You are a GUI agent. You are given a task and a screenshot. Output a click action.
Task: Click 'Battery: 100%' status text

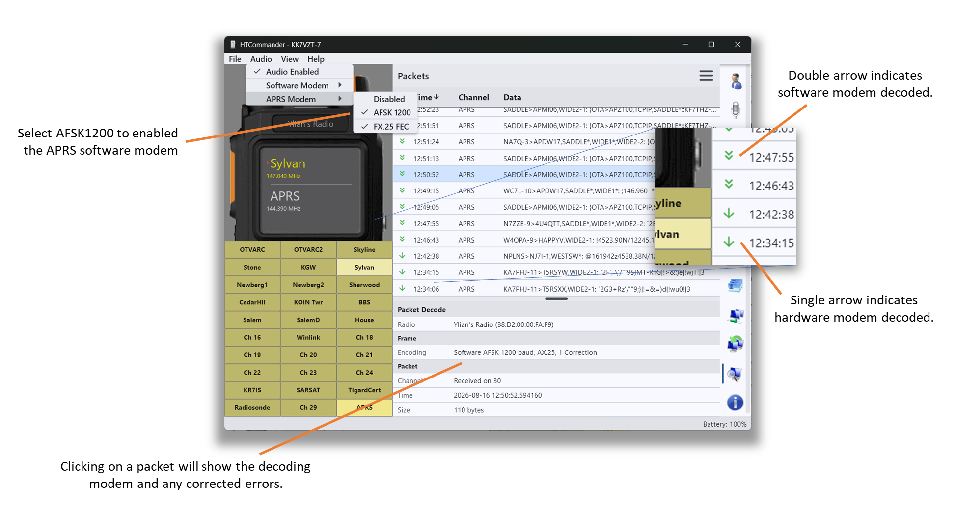724,424
